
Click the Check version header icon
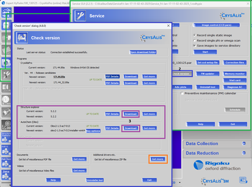click(22, 38)
